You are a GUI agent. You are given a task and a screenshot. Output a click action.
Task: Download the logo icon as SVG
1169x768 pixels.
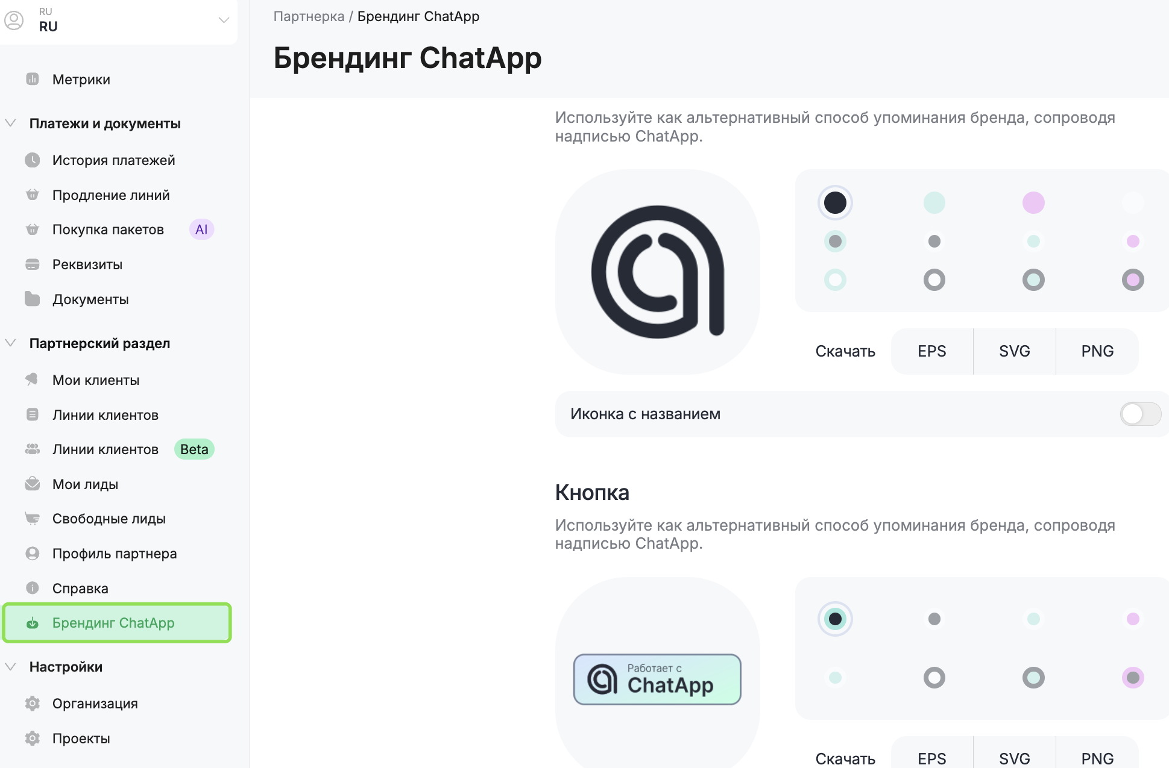[1014, 351]
